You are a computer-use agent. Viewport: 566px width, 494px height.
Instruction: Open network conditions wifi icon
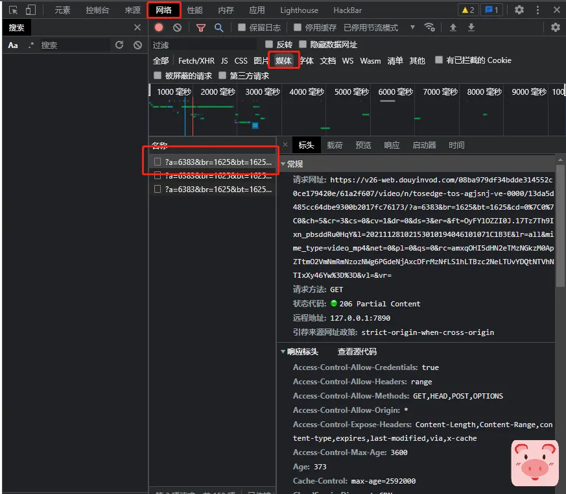tap(429, 27)
